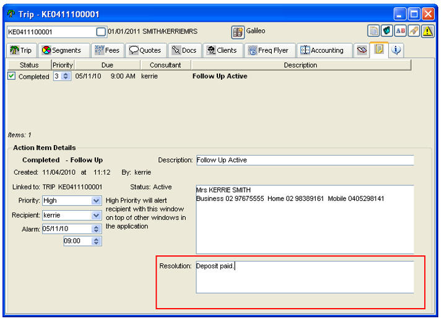Click the yellow warning triangle icon
Image resolution: width=442 pixels, height=321 pixels.
tap(428, 31)
